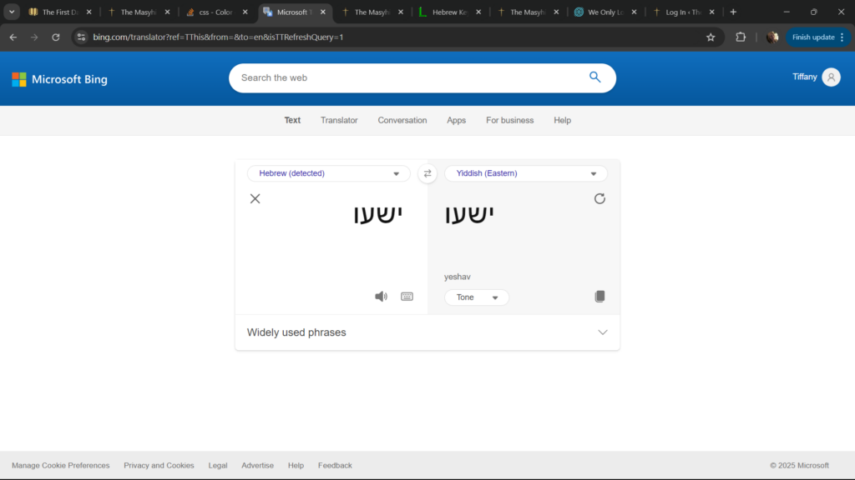This screenshot has width=855, height=480.
Task: Click the Finish update button
Action: [812, 37]
